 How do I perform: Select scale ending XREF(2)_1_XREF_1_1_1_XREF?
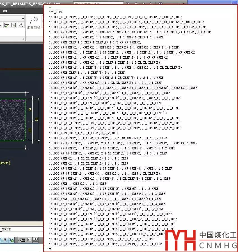point(114,47)
